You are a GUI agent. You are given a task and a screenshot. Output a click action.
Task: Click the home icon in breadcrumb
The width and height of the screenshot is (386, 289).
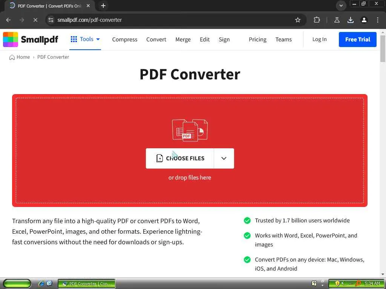pos(12,57)
